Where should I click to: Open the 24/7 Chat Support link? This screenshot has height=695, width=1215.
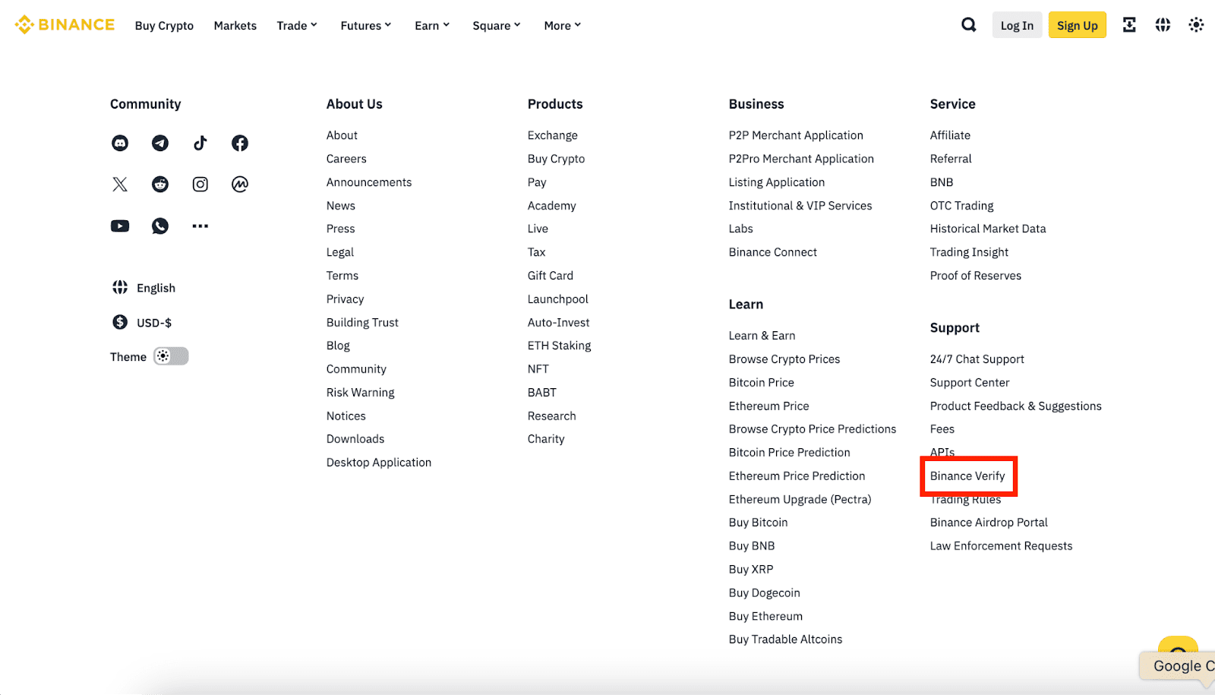[x=977, y=359]
